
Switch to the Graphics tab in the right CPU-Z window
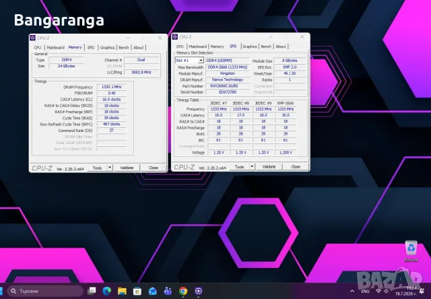pyautogui.click(x=250, y=46)
